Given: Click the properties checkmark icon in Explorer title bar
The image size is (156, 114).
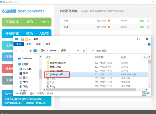Looking at the screenshot, I should [22, 39].
